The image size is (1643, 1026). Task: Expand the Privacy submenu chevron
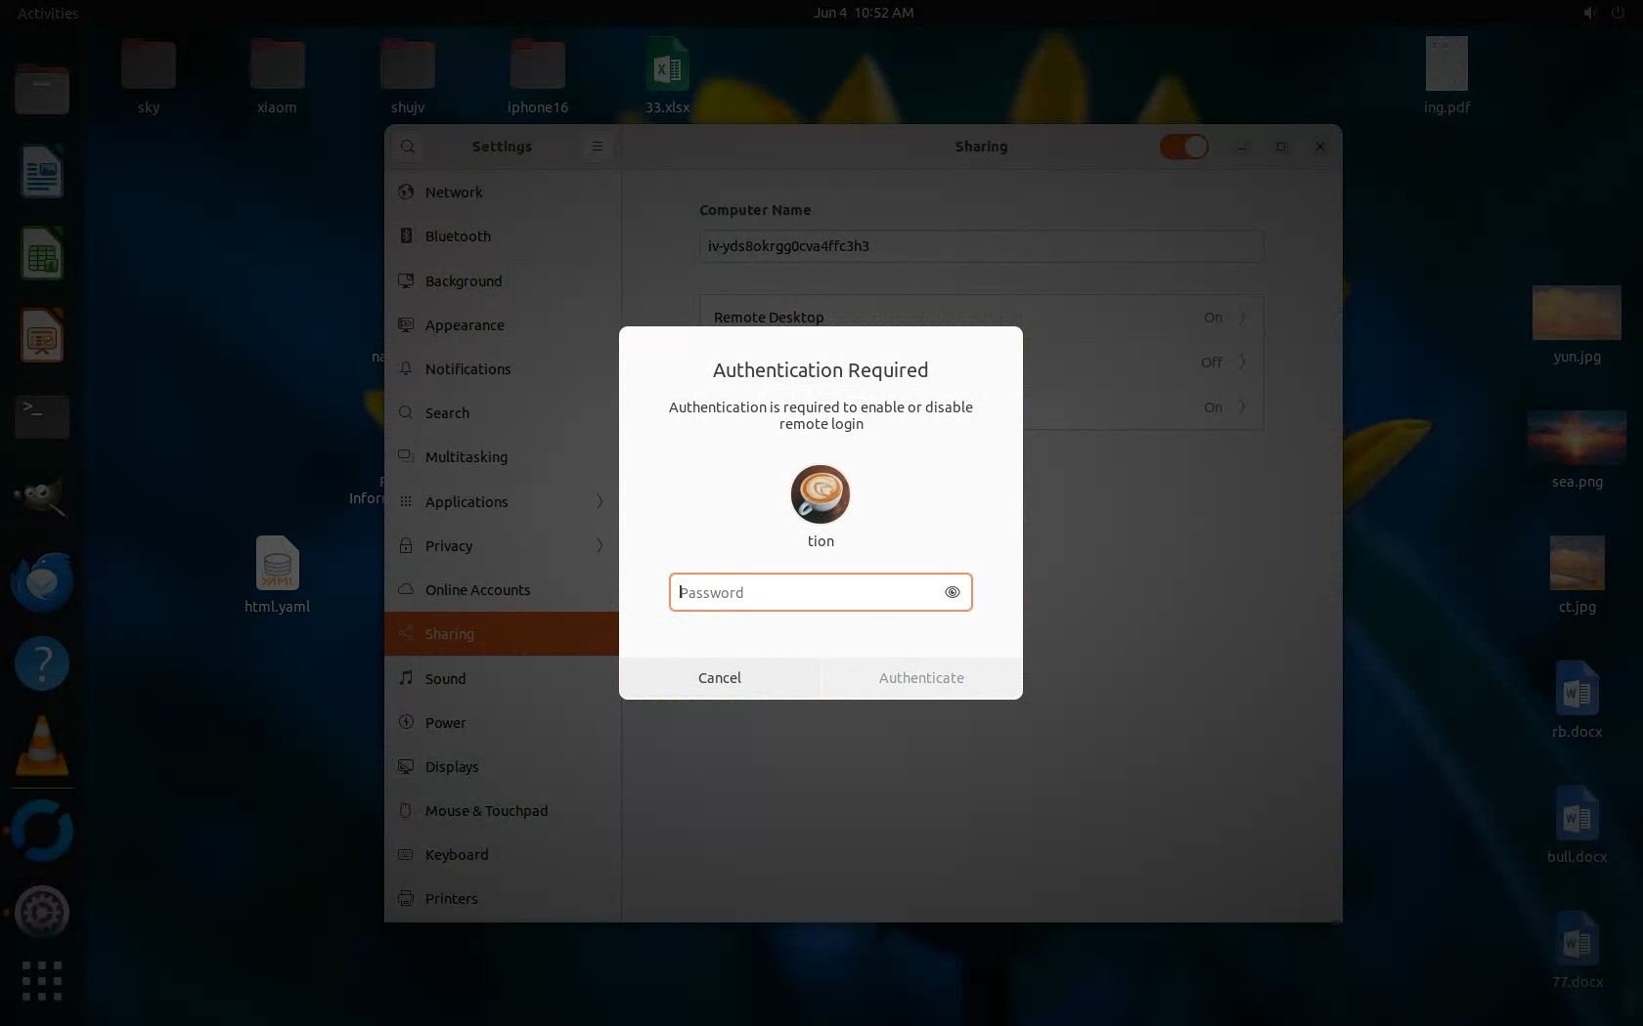point(599,545)
